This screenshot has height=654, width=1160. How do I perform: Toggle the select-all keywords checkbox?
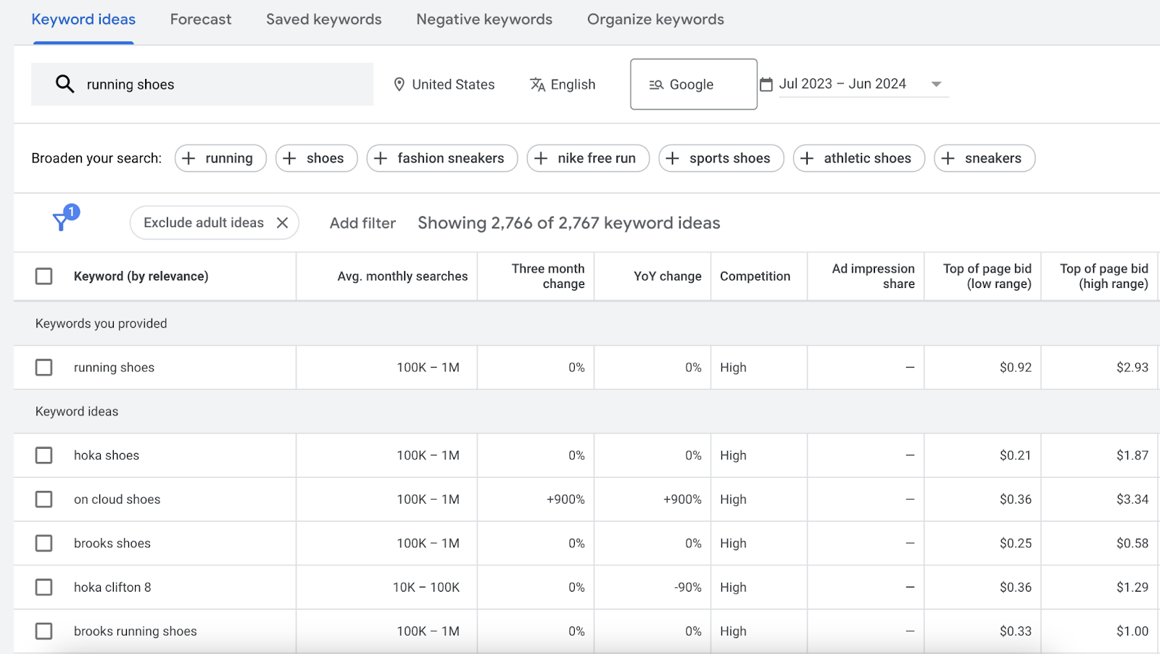coord(44,276)
